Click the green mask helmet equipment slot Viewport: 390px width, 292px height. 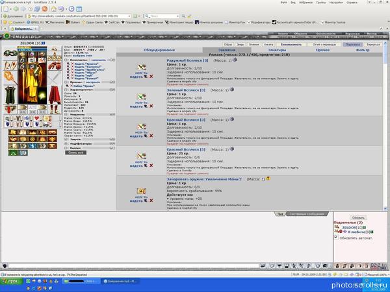[x=10, y=53]
